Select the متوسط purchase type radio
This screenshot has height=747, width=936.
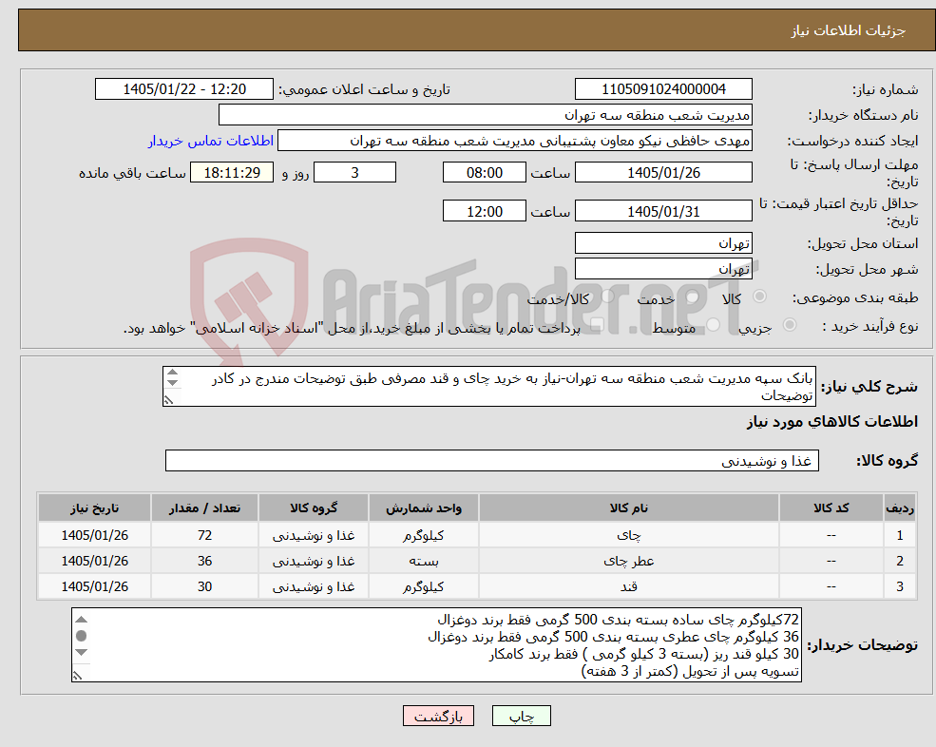(x=714, y=325)
